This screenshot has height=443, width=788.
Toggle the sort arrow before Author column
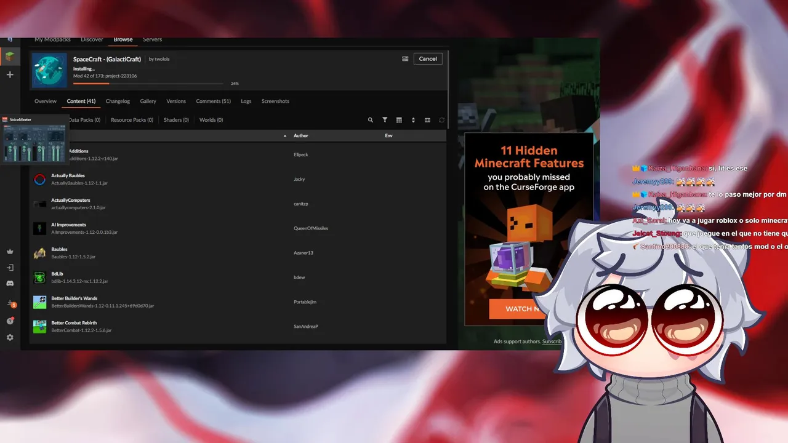pyautogui.click(x=285, y=135)
